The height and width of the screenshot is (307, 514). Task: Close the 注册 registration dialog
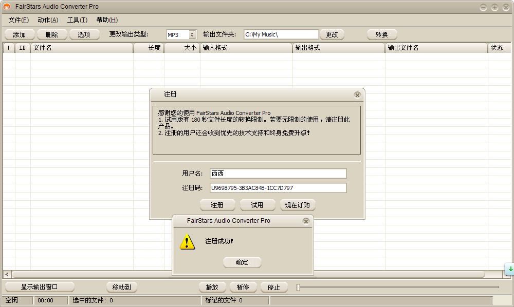(357, 95)
